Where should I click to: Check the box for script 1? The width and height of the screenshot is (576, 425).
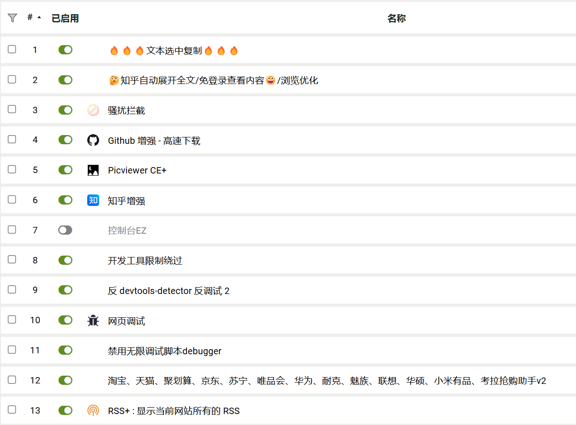pyautogui.click(x=12, y=49)
